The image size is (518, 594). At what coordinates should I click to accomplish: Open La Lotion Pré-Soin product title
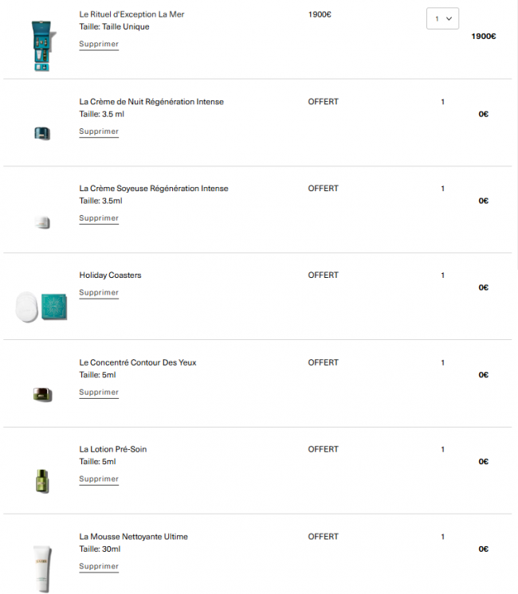(x=112, y=449)
